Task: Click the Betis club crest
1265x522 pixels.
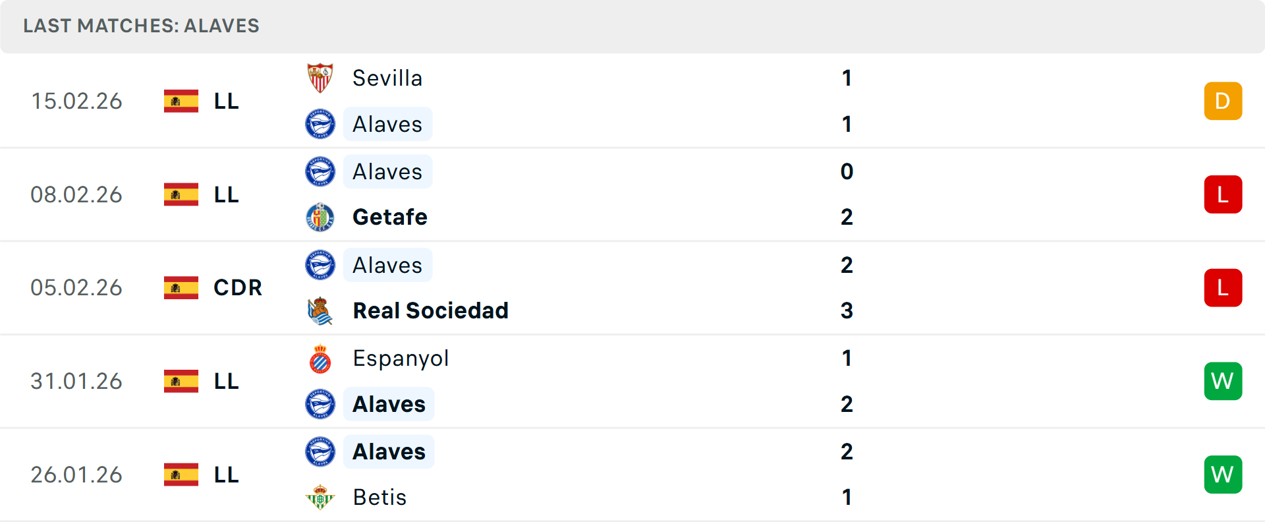Action: [321, 498]
